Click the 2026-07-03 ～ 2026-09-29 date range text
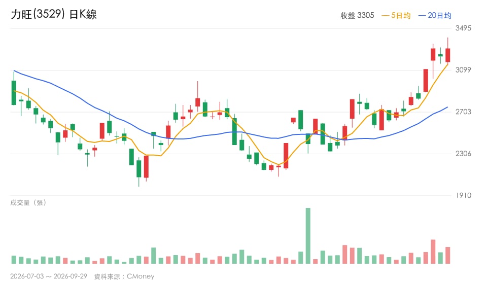The height and width of the screenshot is (284, 487). pyautogui.click(x=49, y=276)
